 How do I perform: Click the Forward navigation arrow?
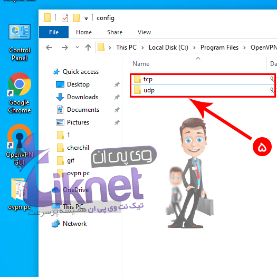tap(65, 47)
